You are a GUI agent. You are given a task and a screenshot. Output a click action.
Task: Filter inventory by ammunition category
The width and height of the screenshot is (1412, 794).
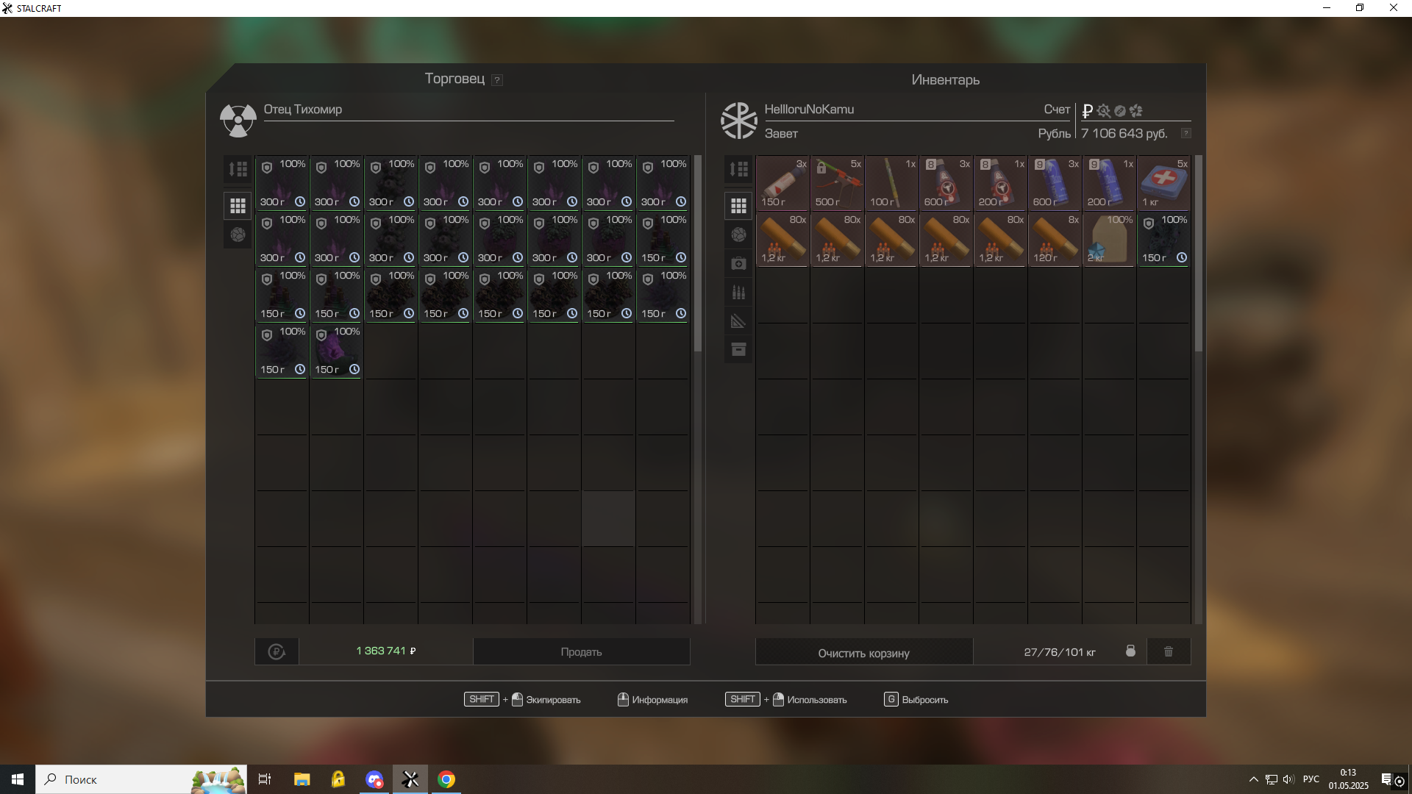click(738, 292)
